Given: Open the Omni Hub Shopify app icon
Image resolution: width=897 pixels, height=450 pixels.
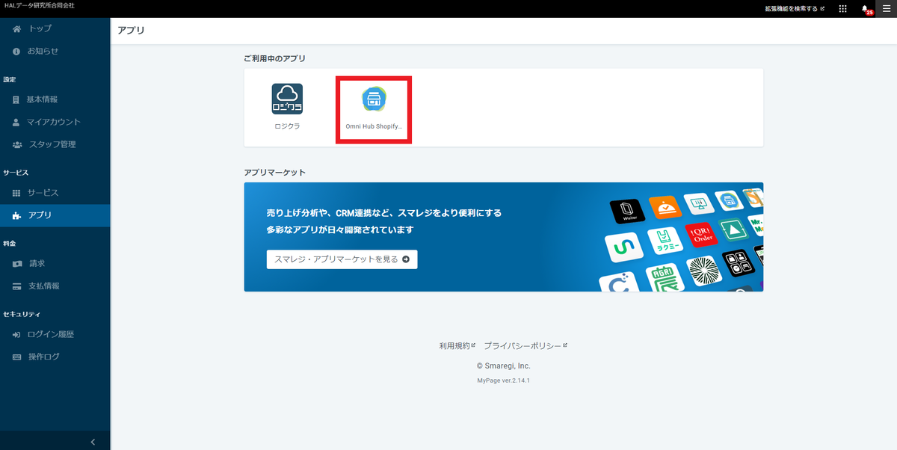Looking at the screenshot, I should (x=374, y=99).
